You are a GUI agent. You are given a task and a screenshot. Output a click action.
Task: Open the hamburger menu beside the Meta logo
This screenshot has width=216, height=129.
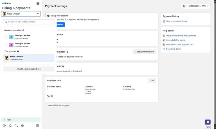pyautogui.click(x=38, y=4)
